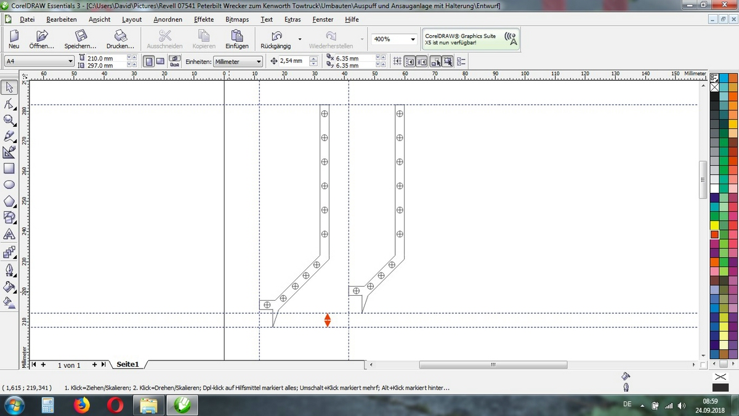Select the Polygon tool
The height and width of the screenshot is (416, 739).
click(x=9, y=201)
